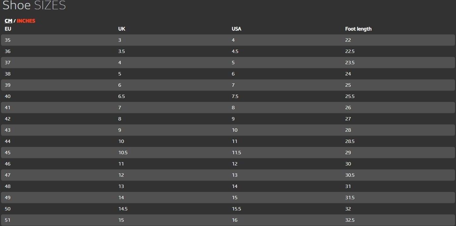Click USA size 4.5 cell
Viewport: 456px width, 226px height.
235,51
